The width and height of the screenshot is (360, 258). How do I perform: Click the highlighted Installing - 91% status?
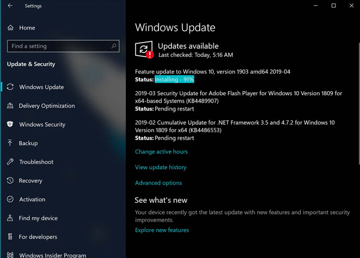[x=174, y=79]
